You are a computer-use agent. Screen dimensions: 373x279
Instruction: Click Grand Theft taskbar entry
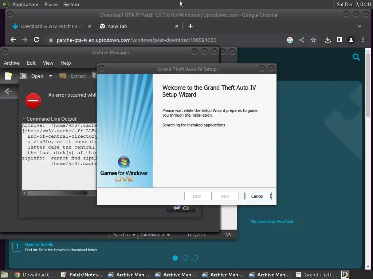[317, 275]
